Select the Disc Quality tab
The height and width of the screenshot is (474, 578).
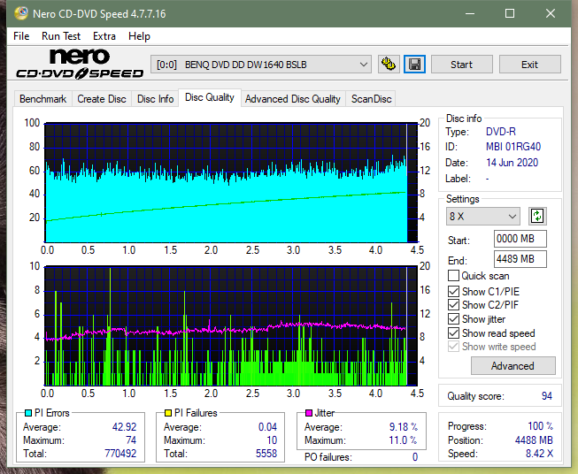210,97
